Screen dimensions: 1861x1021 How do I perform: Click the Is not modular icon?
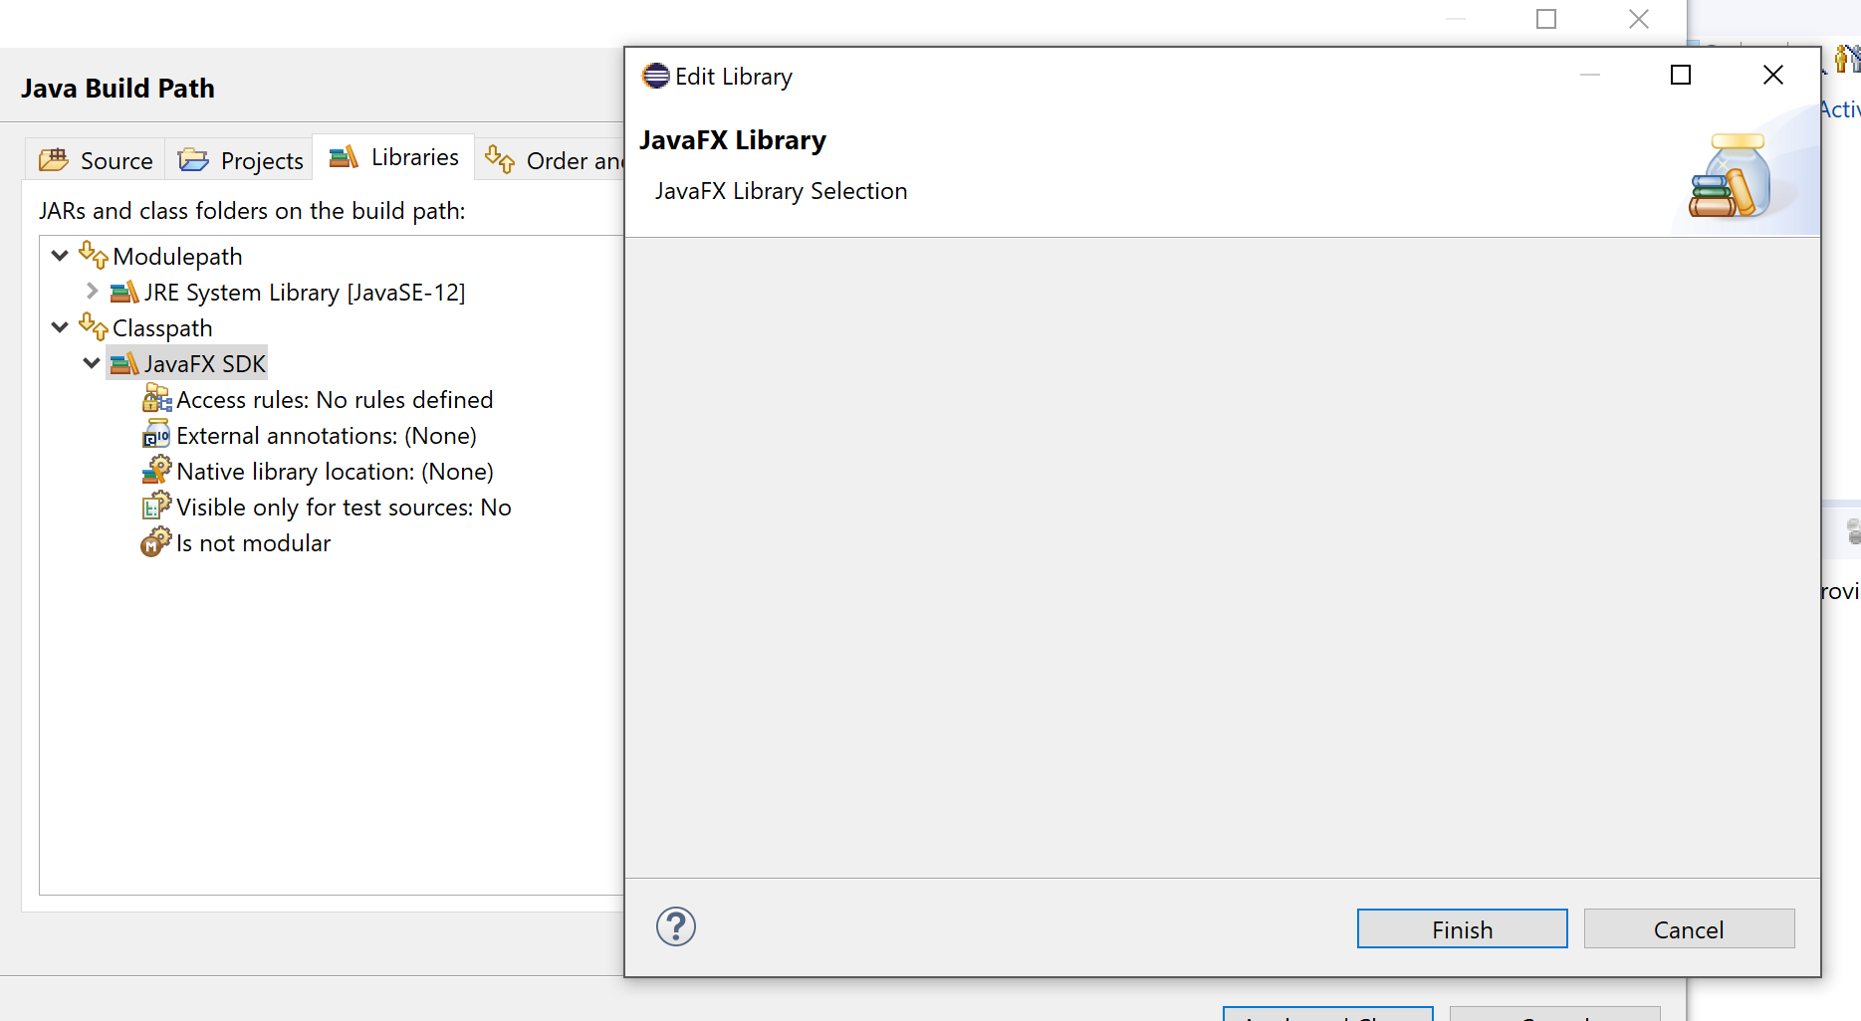156,541
